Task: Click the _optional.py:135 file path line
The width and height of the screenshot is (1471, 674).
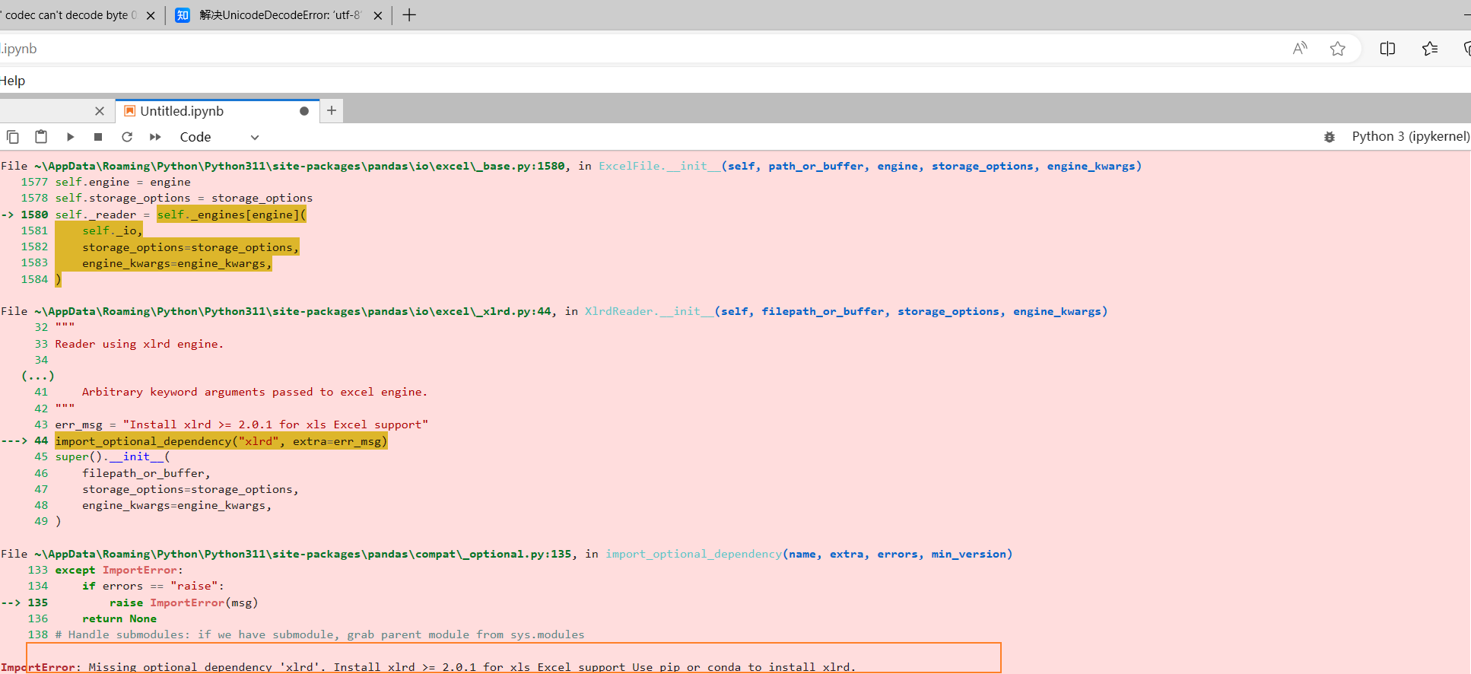Action: (303, 554)
